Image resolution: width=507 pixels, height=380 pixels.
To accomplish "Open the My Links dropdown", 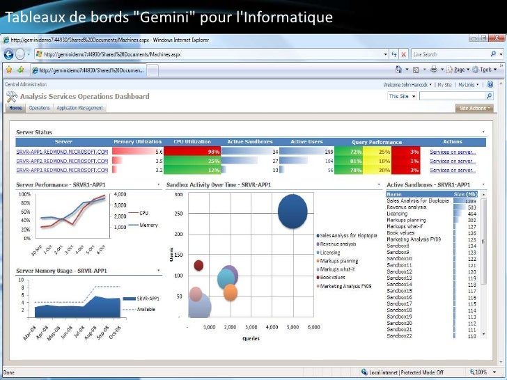I will [469, 85].
